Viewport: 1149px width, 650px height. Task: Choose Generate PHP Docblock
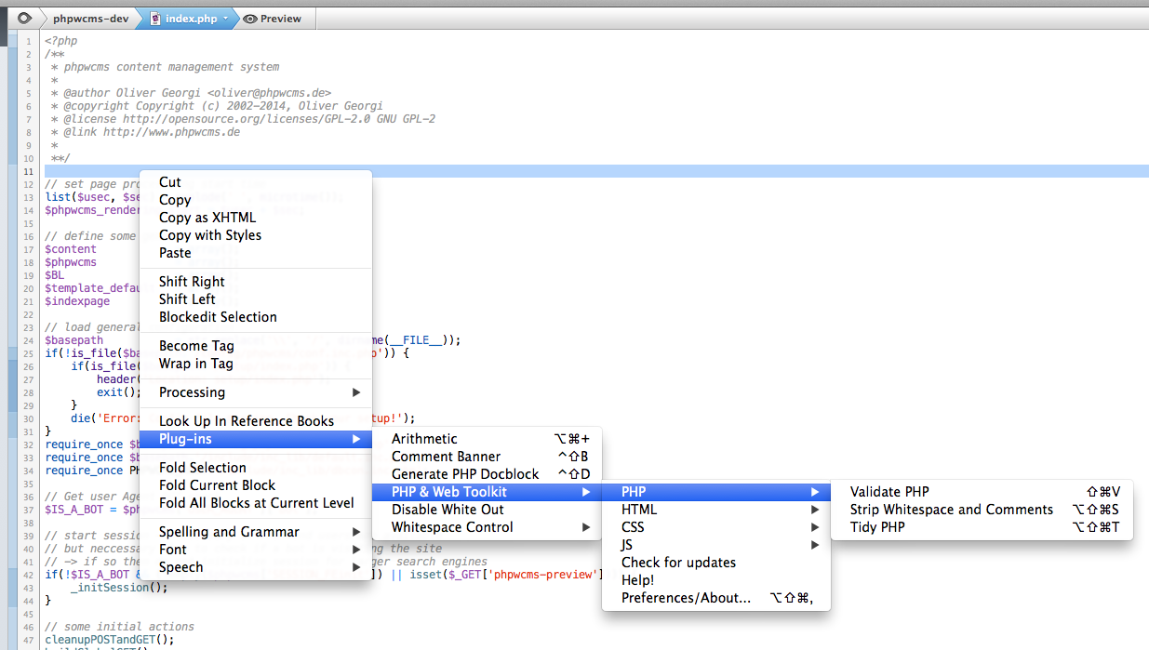point(465,474)
